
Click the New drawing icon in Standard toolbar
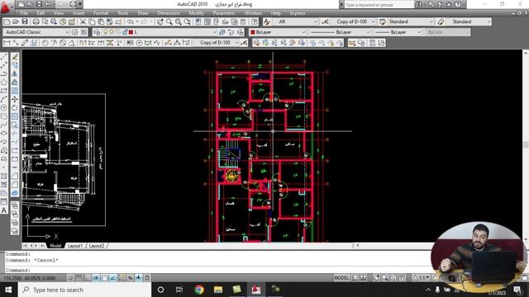(7, 22)
